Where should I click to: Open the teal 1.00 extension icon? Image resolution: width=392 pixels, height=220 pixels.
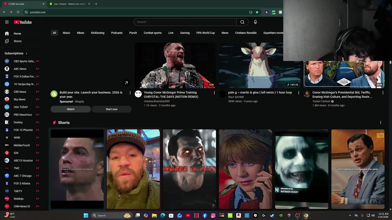coord(273,12)
